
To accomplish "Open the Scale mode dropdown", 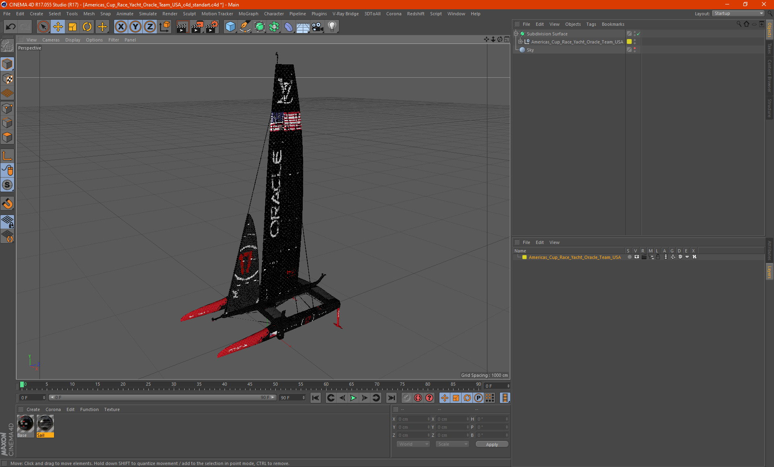I will [452, 444].
